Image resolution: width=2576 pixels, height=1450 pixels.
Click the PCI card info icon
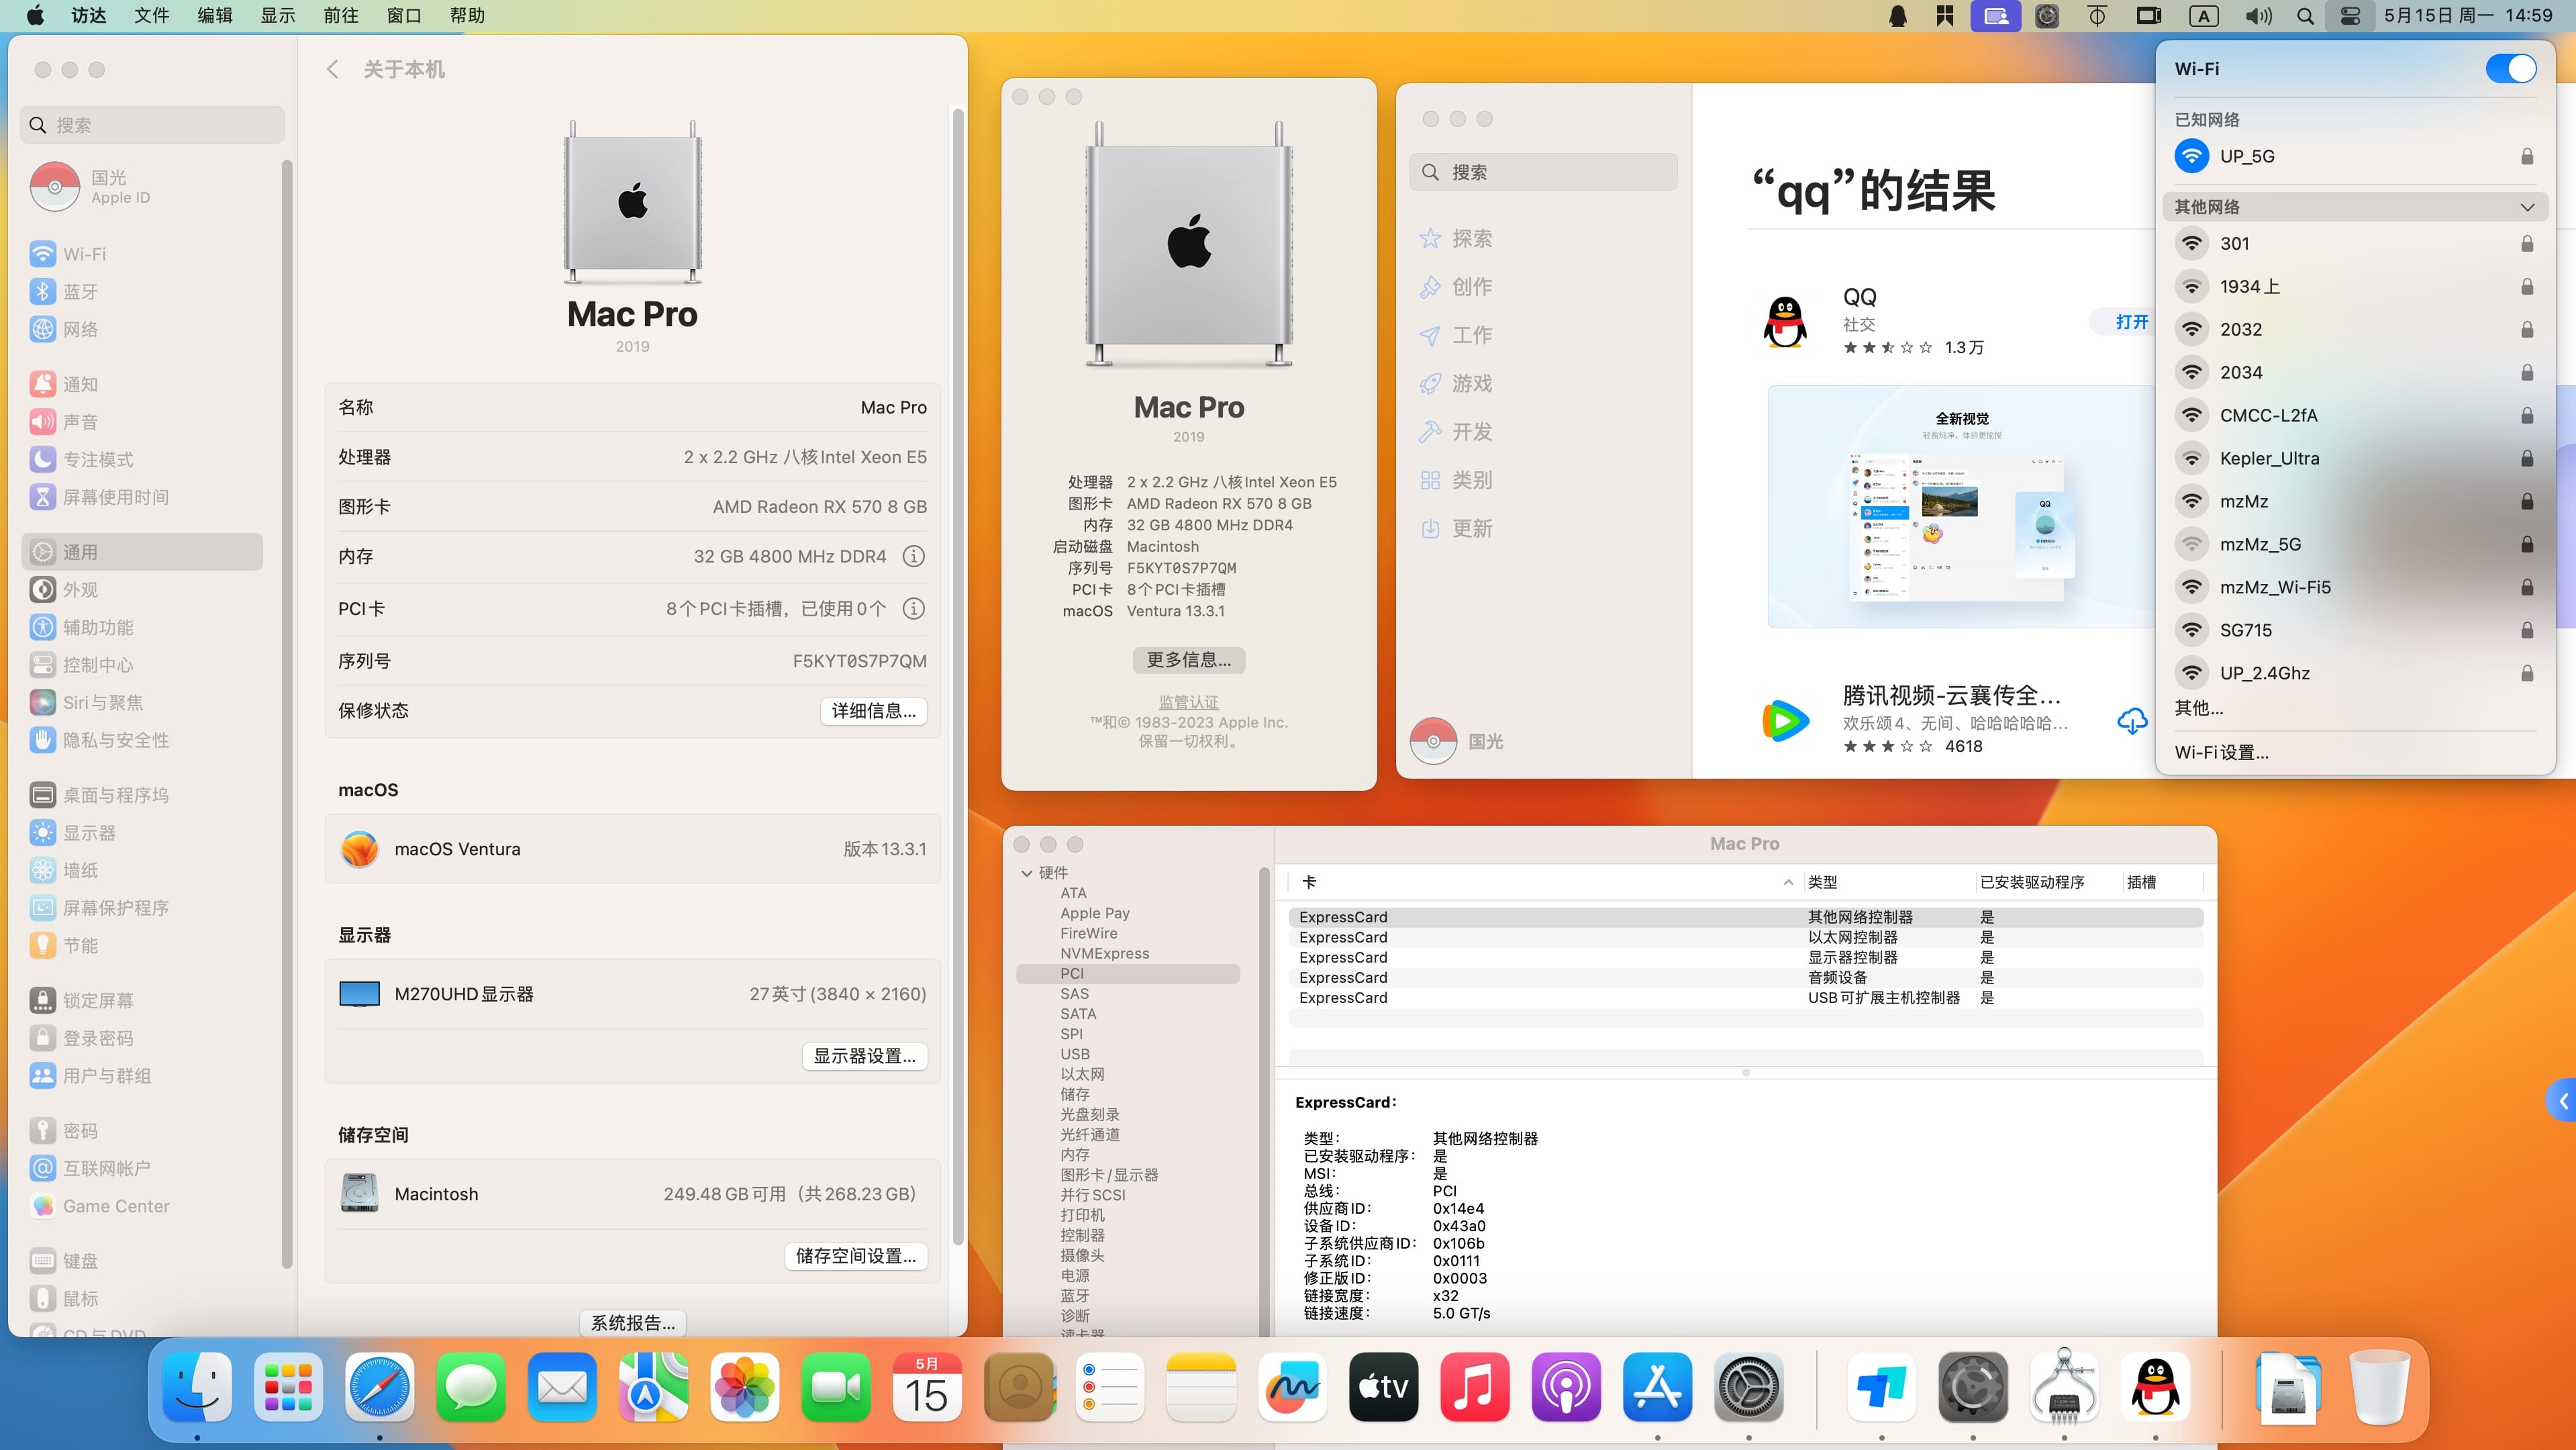[913, 608]
